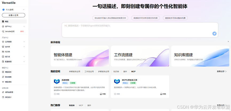Expand the 资产中心 chevron
231x111 pixels.
click(x=24, y=26)
